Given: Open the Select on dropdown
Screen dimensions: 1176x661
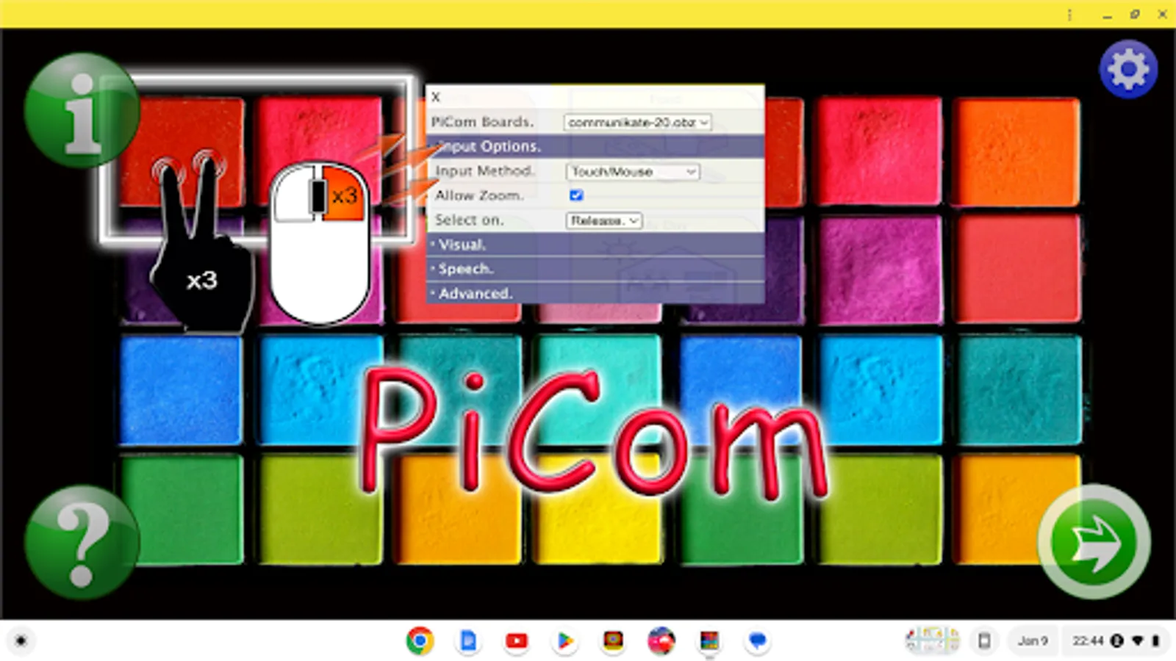Looking at the screenshot, I should [x=604, y=220].
